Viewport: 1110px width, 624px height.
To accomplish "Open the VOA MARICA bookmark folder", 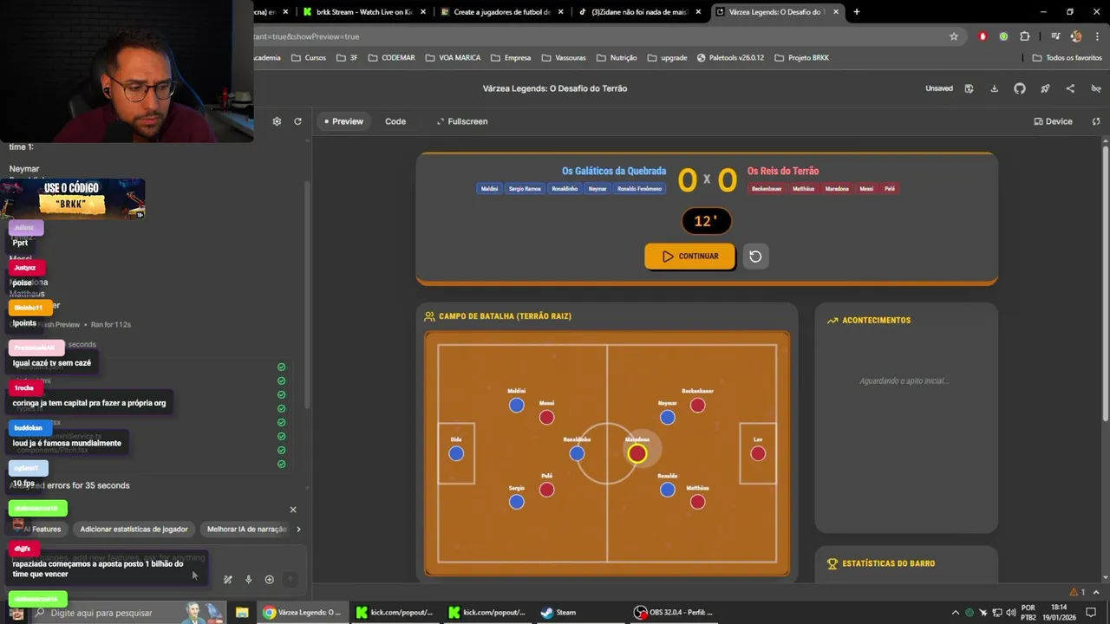I will (454, 58).
